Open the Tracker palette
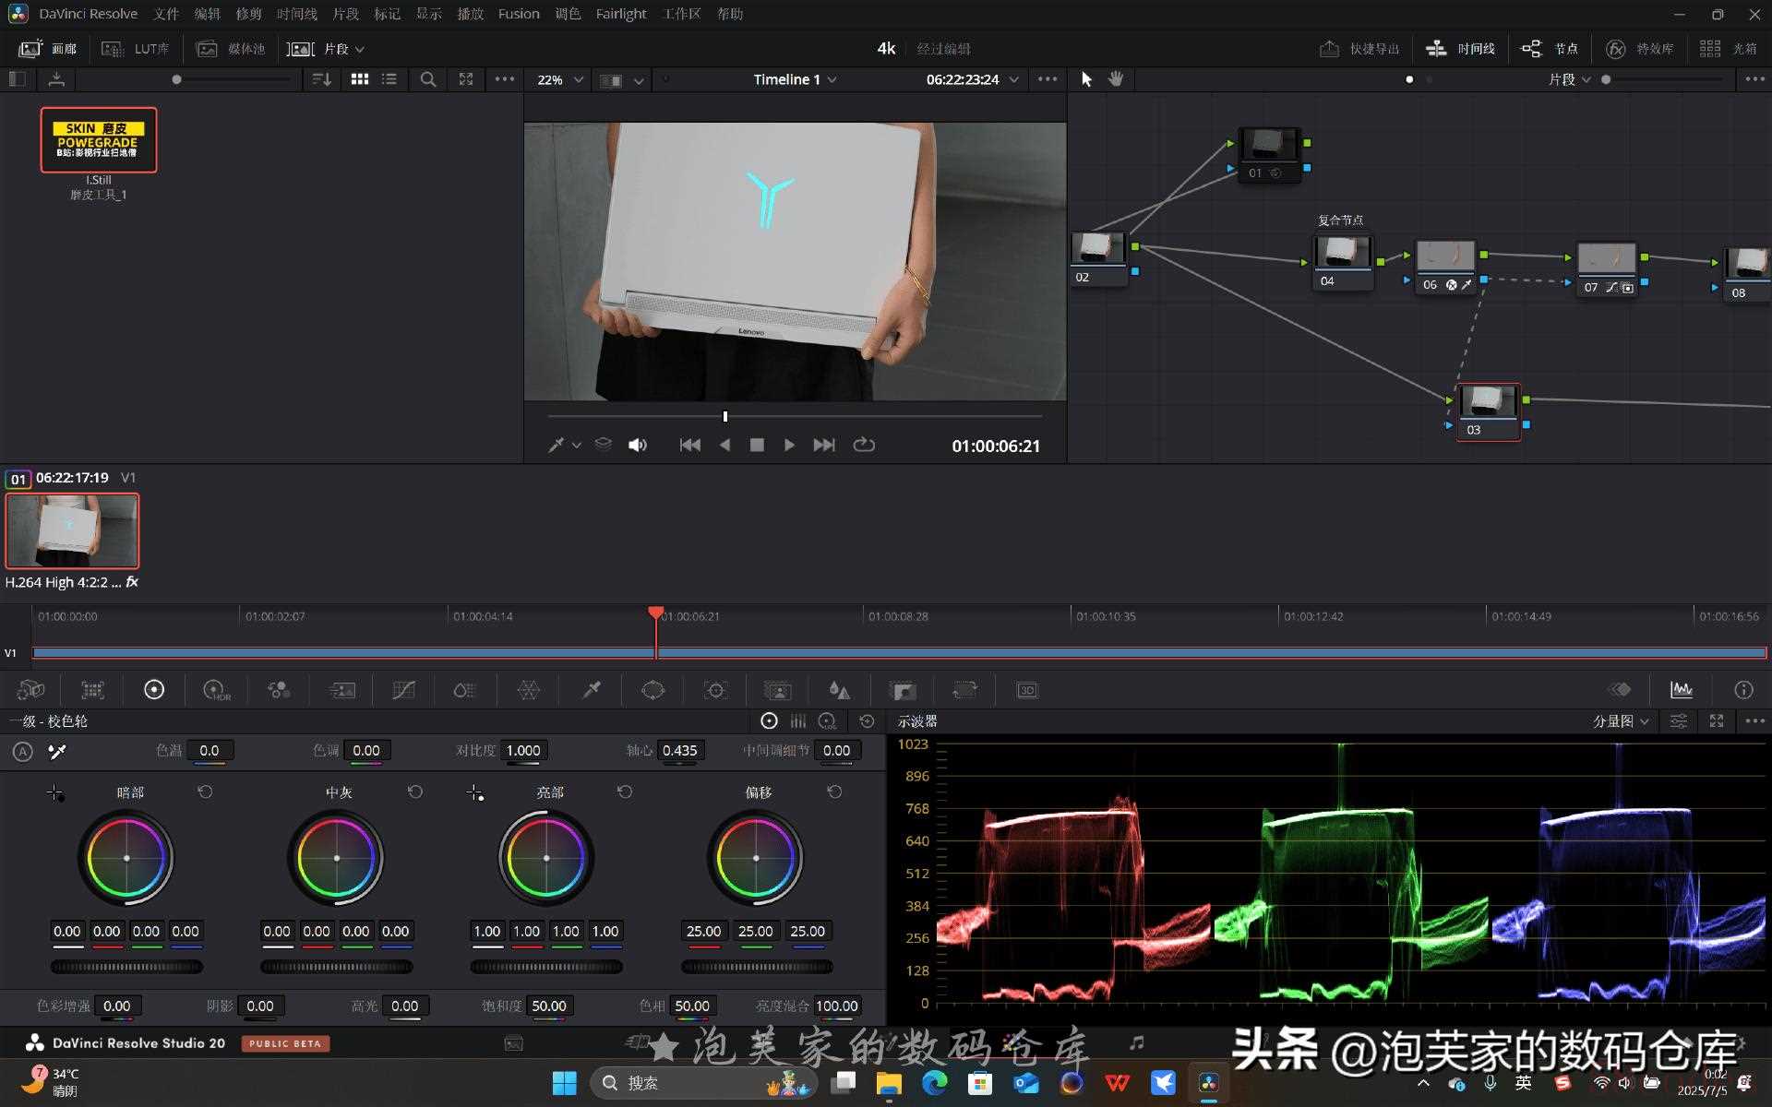 coord(715,690)
